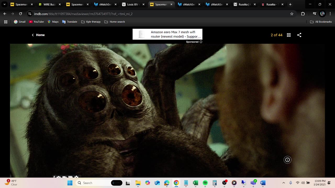This screenshot has width=335, height=188.
Task: Open a new tab with plus button
Action: click(x=290, y=4)
